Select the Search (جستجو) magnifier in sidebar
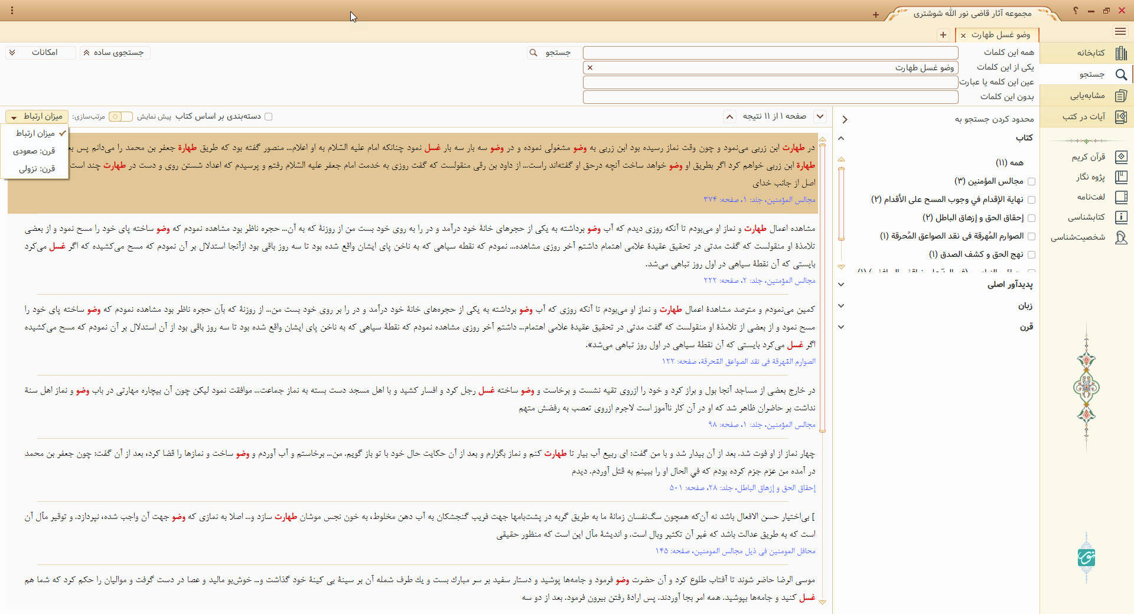 (1121, 74)
